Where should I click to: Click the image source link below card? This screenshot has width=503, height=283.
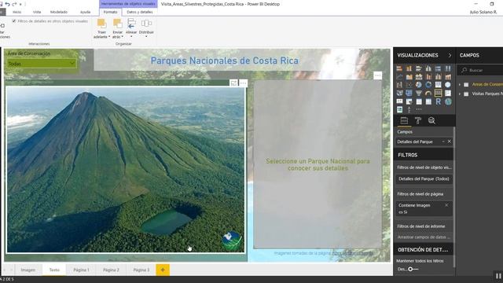(352, 253)
